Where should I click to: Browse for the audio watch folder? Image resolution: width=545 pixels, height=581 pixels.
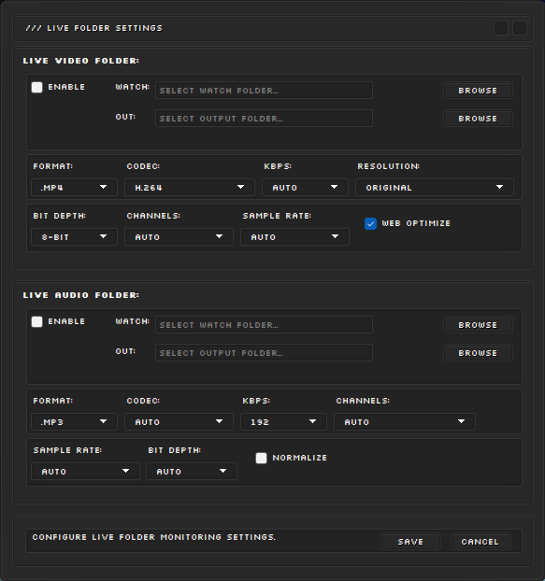[x=478, y=325]
